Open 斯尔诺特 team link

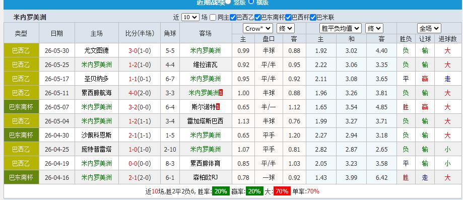(x=204, y=107)
